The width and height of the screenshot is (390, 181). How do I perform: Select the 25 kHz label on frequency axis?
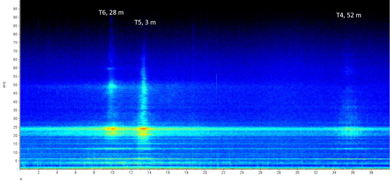point(15,127)
